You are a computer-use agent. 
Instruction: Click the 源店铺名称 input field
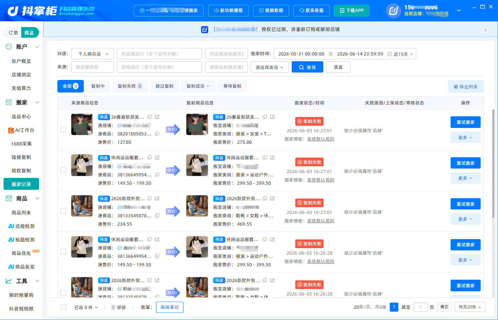tap(93, 67)
